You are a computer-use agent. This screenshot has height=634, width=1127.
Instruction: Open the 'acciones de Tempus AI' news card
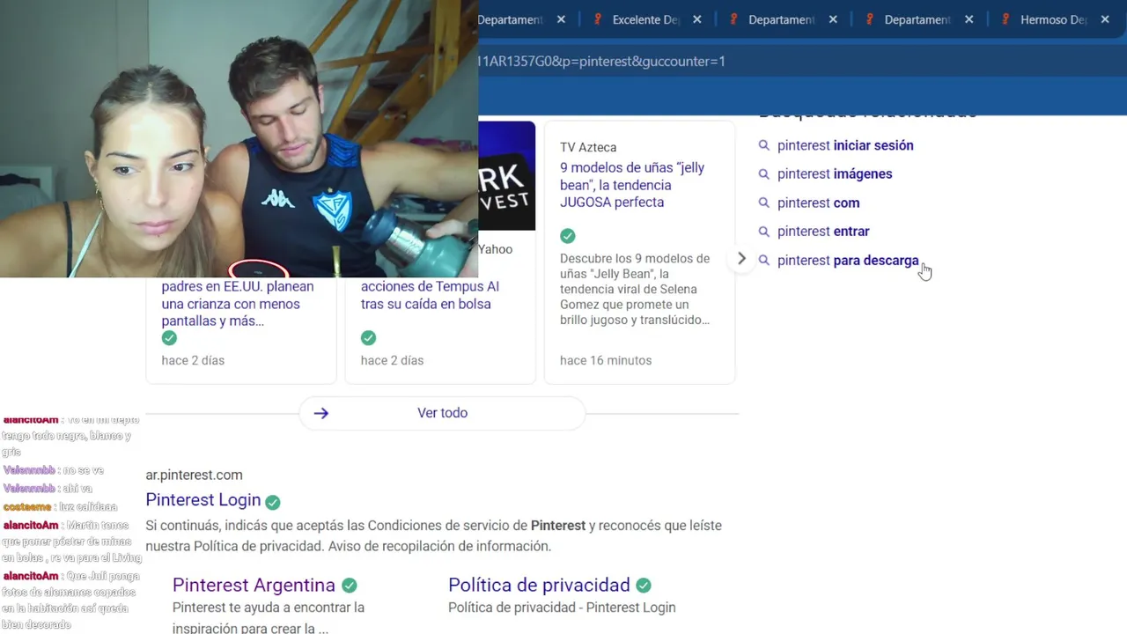(430, 295)
